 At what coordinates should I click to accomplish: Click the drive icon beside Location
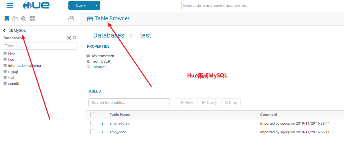[x=88, y=67]
